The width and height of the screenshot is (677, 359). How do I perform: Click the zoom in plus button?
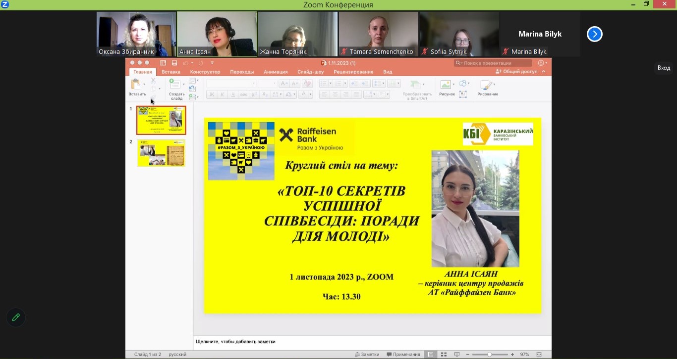click(x=512, y=355)
